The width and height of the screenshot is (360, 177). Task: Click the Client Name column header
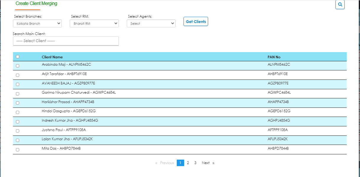tap(52, 57)
